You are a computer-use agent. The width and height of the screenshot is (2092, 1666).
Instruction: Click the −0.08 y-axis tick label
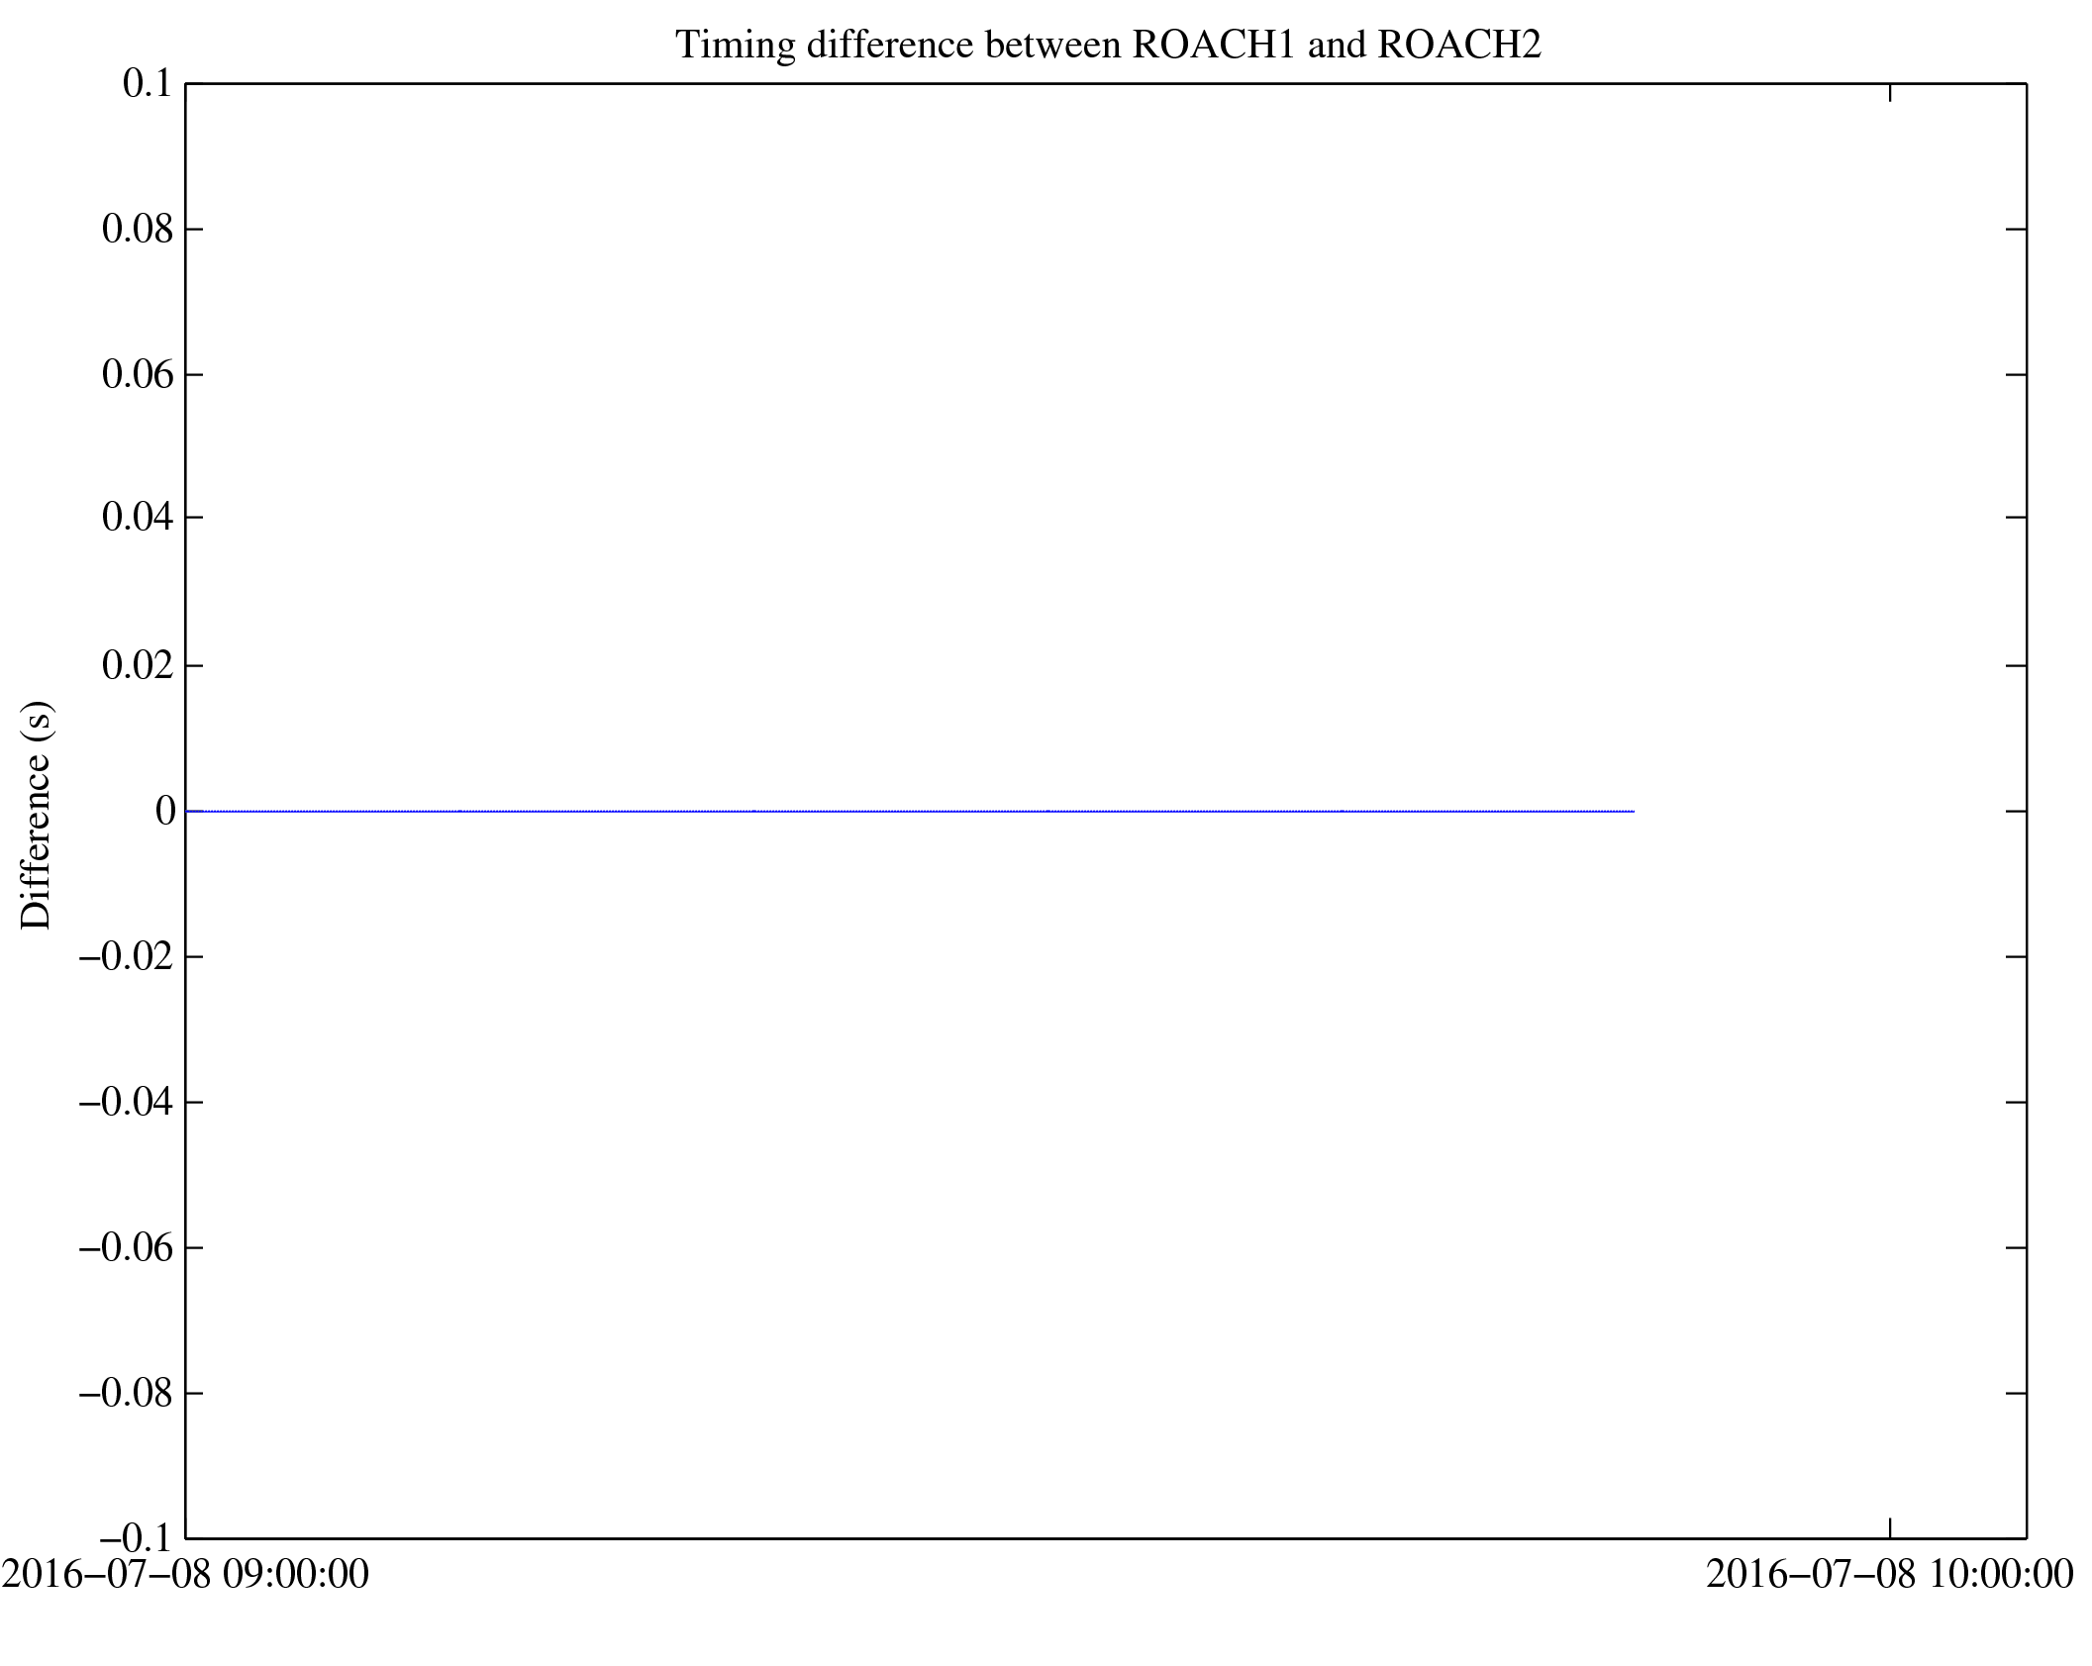tap(127, 1394)
